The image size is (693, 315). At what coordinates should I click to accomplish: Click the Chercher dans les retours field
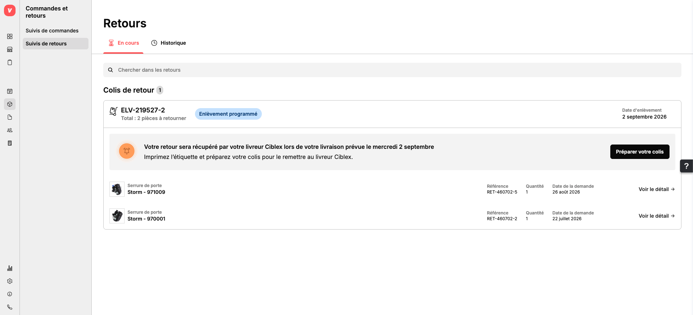pos(392,70)
